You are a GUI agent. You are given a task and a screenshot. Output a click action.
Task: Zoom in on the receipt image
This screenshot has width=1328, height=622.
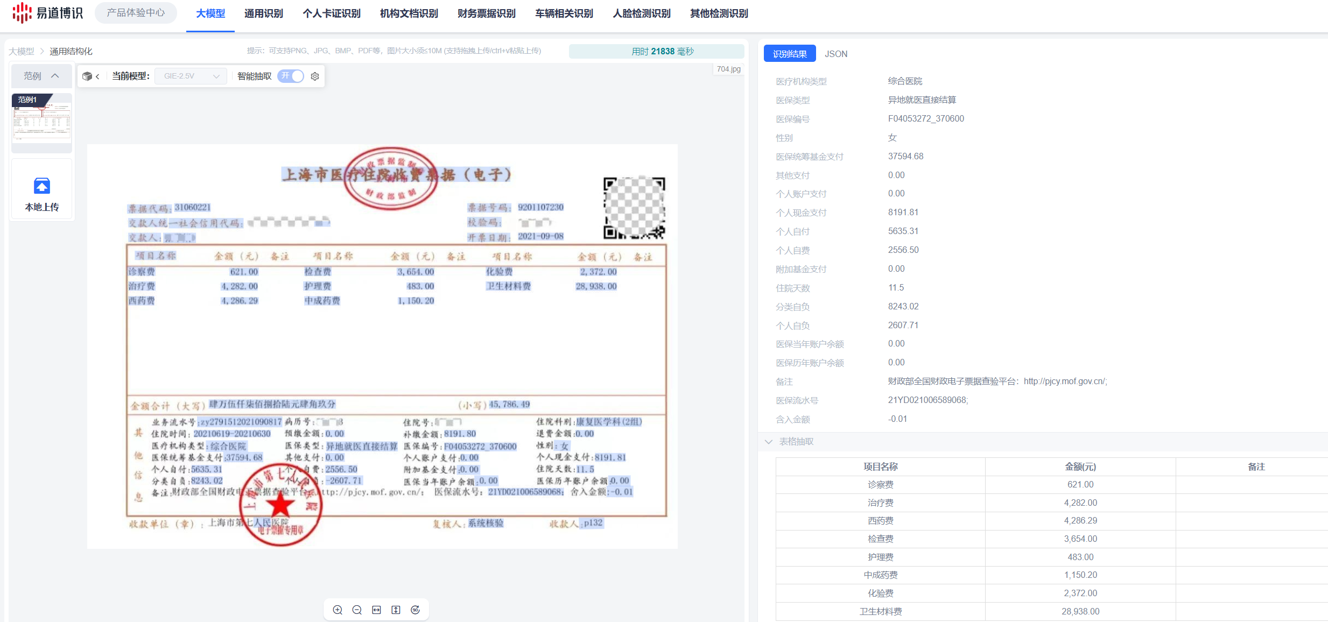[338, 610]
